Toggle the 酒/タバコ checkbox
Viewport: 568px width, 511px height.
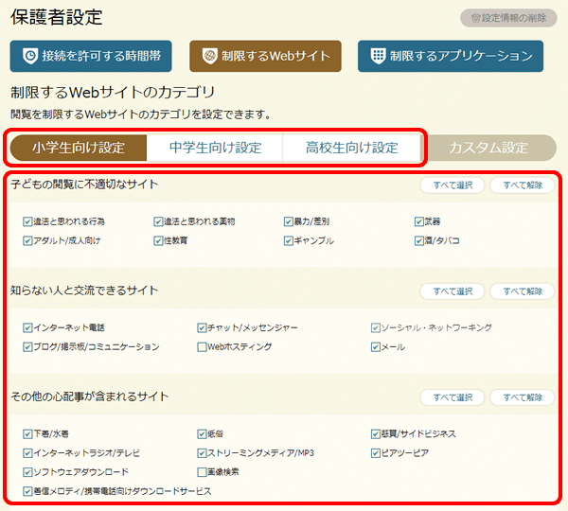(x=419, y=241)
